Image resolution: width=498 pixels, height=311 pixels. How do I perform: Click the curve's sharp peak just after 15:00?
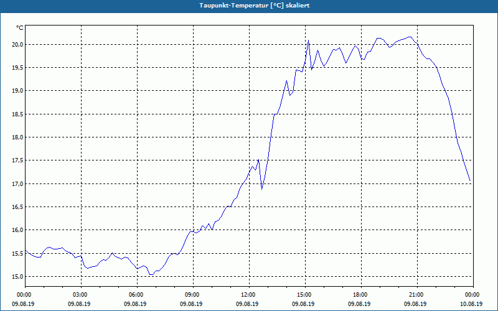pos(308,40)
